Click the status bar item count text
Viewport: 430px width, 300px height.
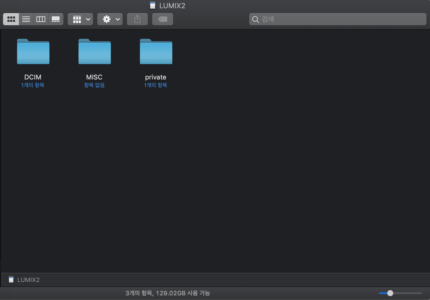[168, 293]
